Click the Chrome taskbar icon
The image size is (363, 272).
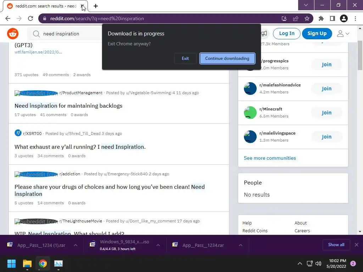(43, 263)
